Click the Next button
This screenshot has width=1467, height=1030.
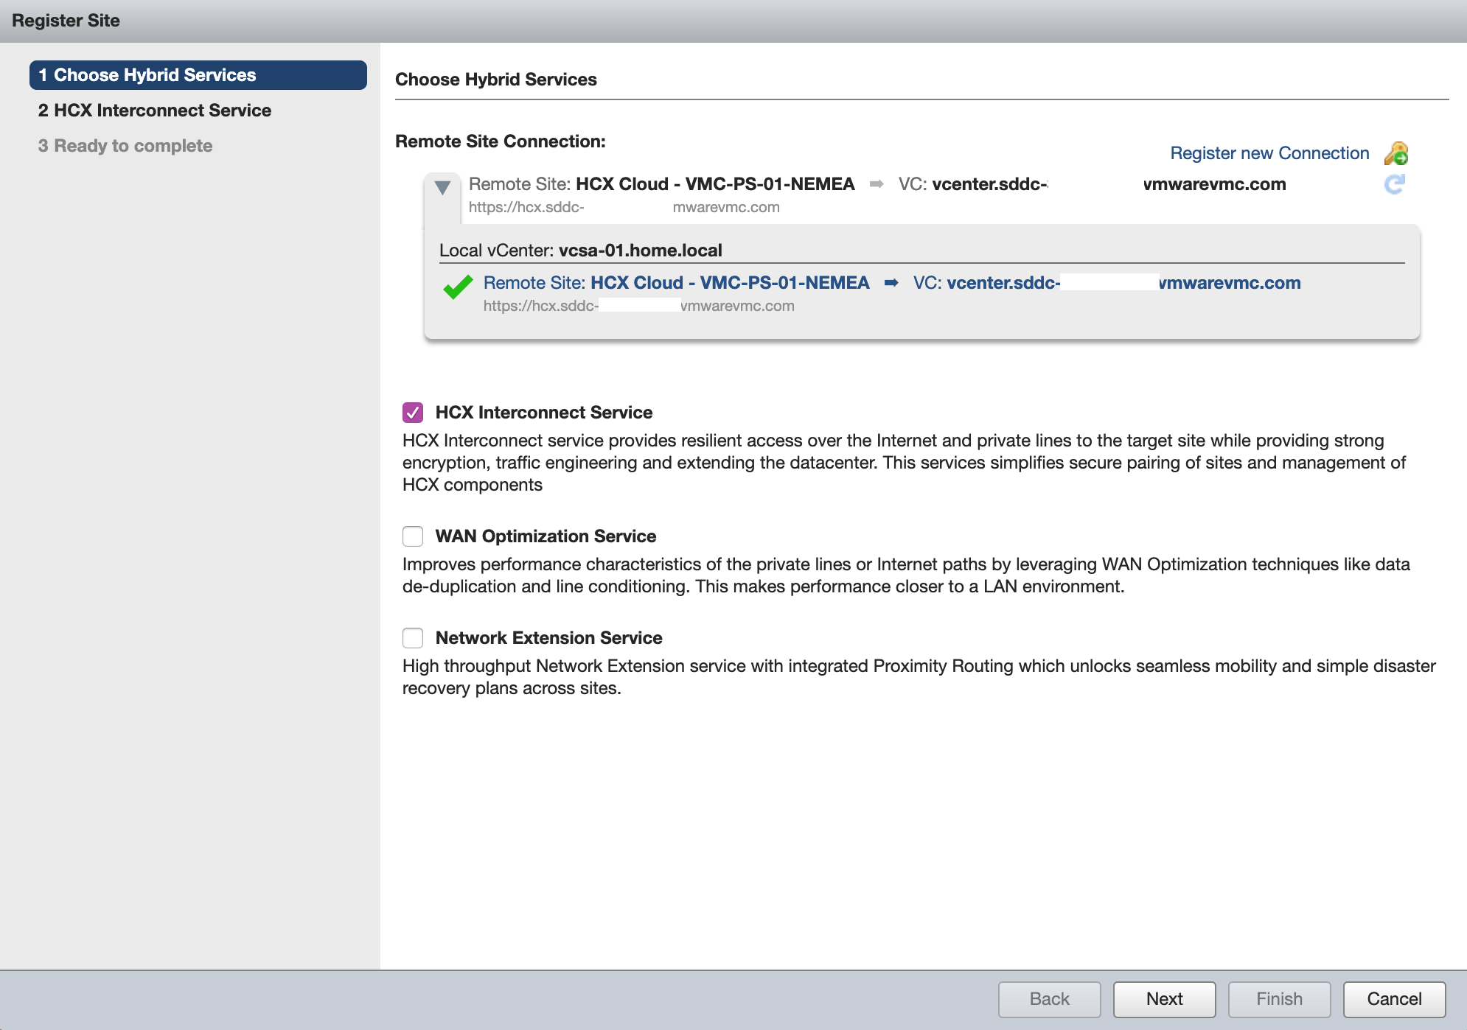tap(1164, 999)
